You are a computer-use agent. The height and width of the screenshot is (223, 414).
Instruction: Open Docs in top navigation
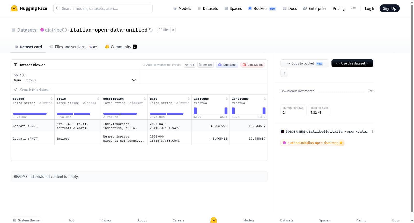click(x=290, y=8)
